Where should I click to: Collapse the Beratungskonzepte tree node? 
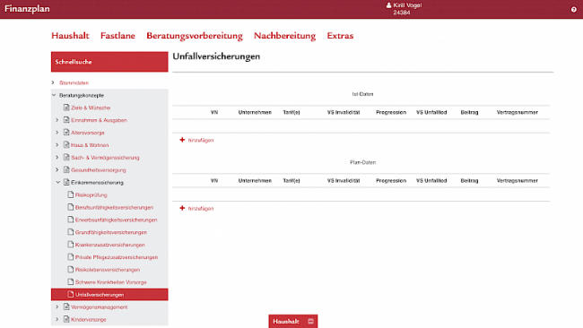(x=54, y=95)
